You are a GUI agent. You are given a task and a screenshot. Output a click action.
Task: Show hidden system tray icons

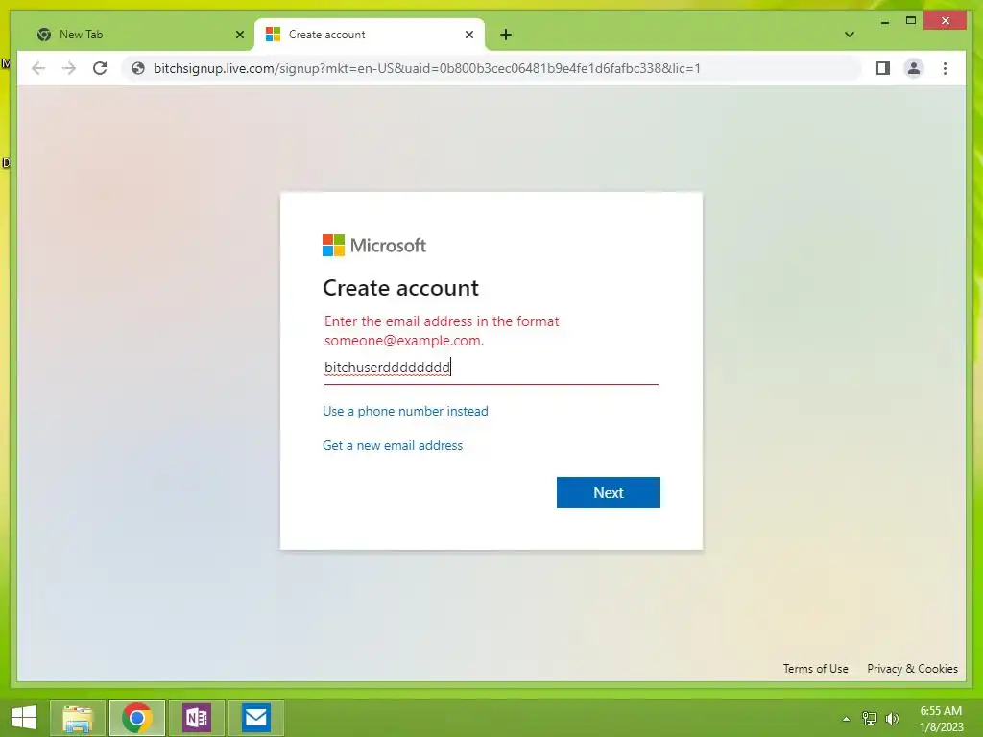click(846, 718)
